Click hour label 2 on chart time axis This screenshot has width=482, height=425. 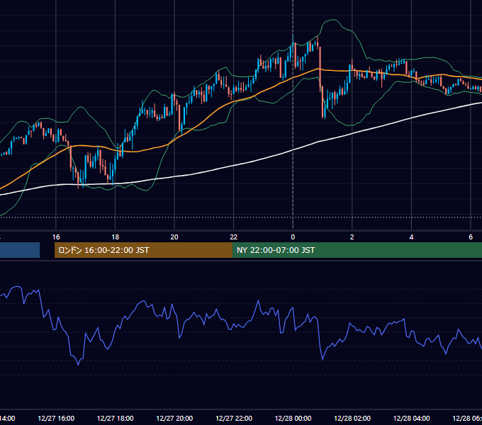pos(352,237)
